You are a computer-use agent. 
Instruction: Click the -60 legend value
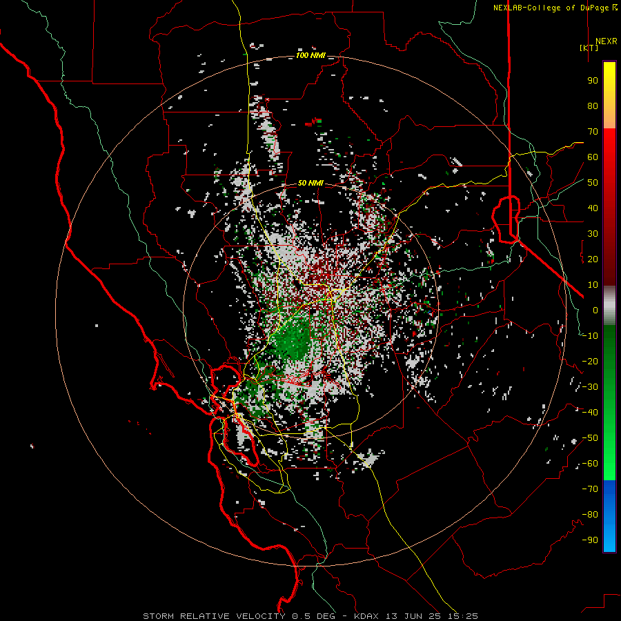[x=590, y=464]
